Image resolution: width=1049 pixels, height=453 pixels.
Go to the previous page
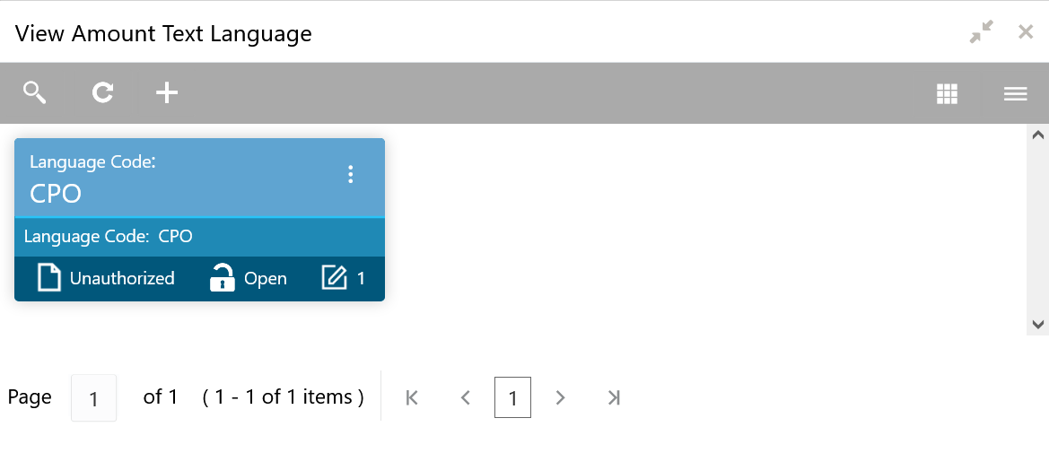pyautogui.click(x=465, y=397)
